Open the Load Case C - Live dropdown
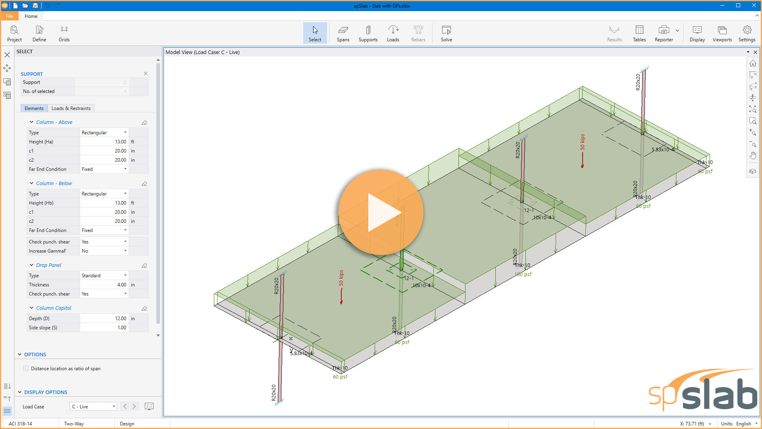 click(x=94, y=406)
